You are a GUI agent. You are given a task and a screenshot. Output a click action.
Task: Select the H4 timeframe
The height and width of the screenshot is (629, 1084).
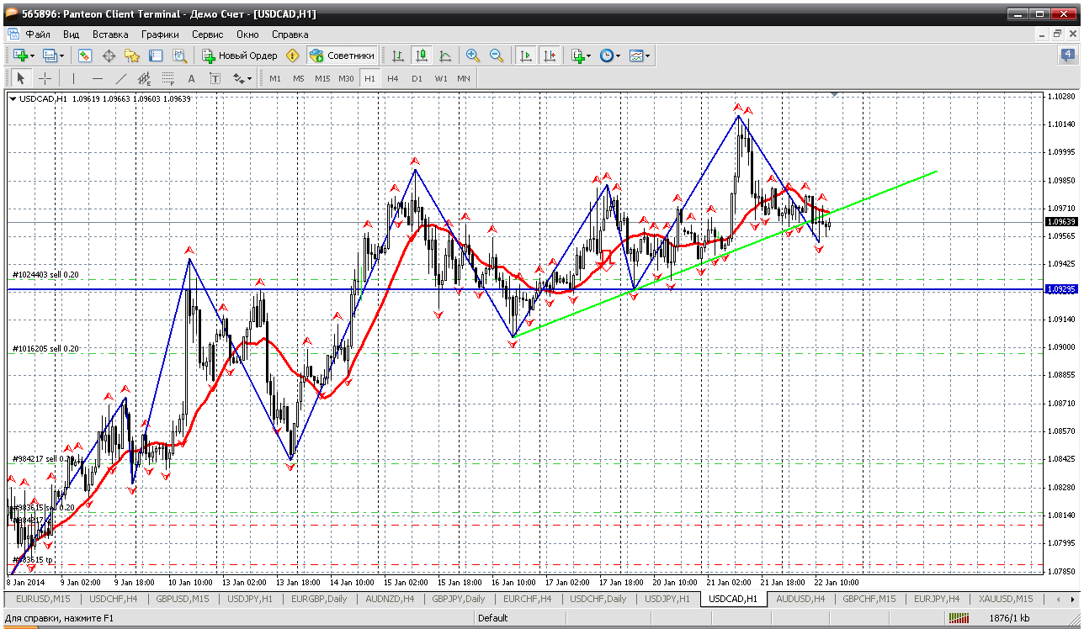point(393,78)
